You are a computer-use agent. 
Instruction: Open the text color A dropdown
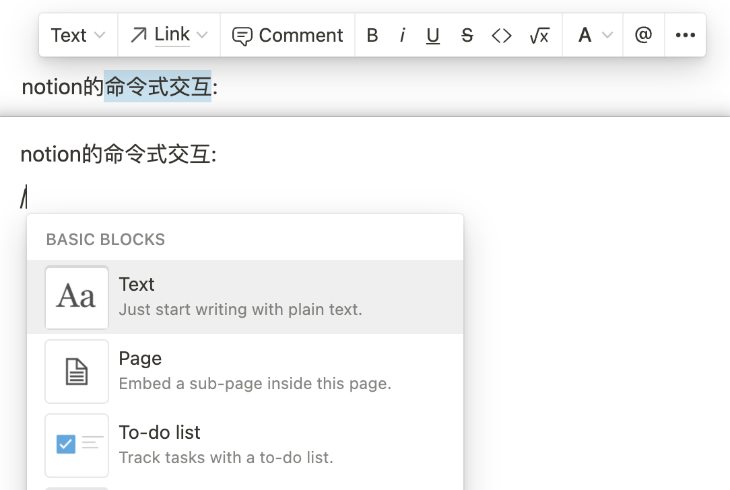click(x=593, y=36)
